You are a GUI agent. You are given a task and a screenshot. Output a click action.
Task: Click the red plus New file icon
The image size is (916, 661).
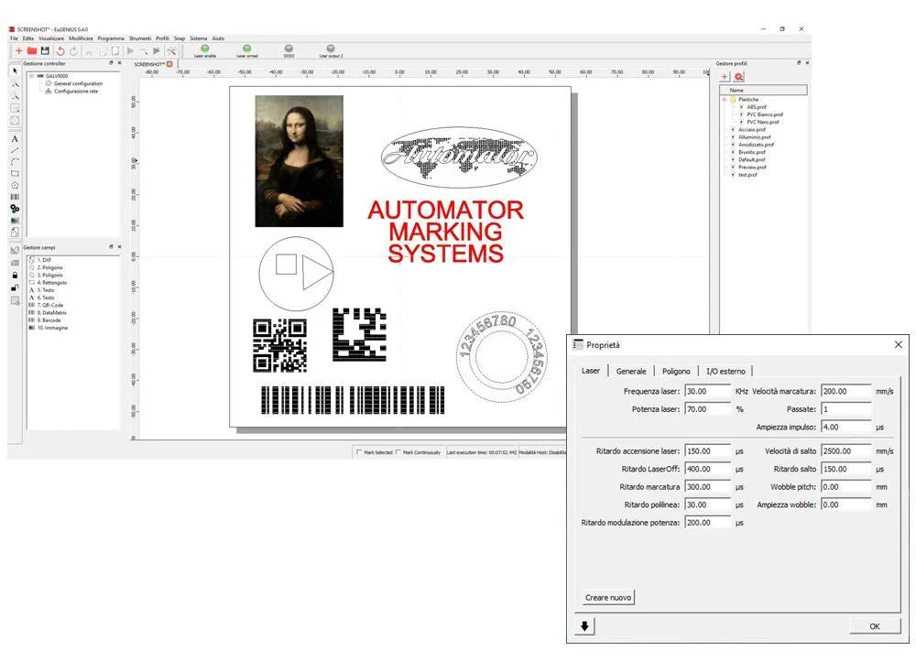(18, 51)
